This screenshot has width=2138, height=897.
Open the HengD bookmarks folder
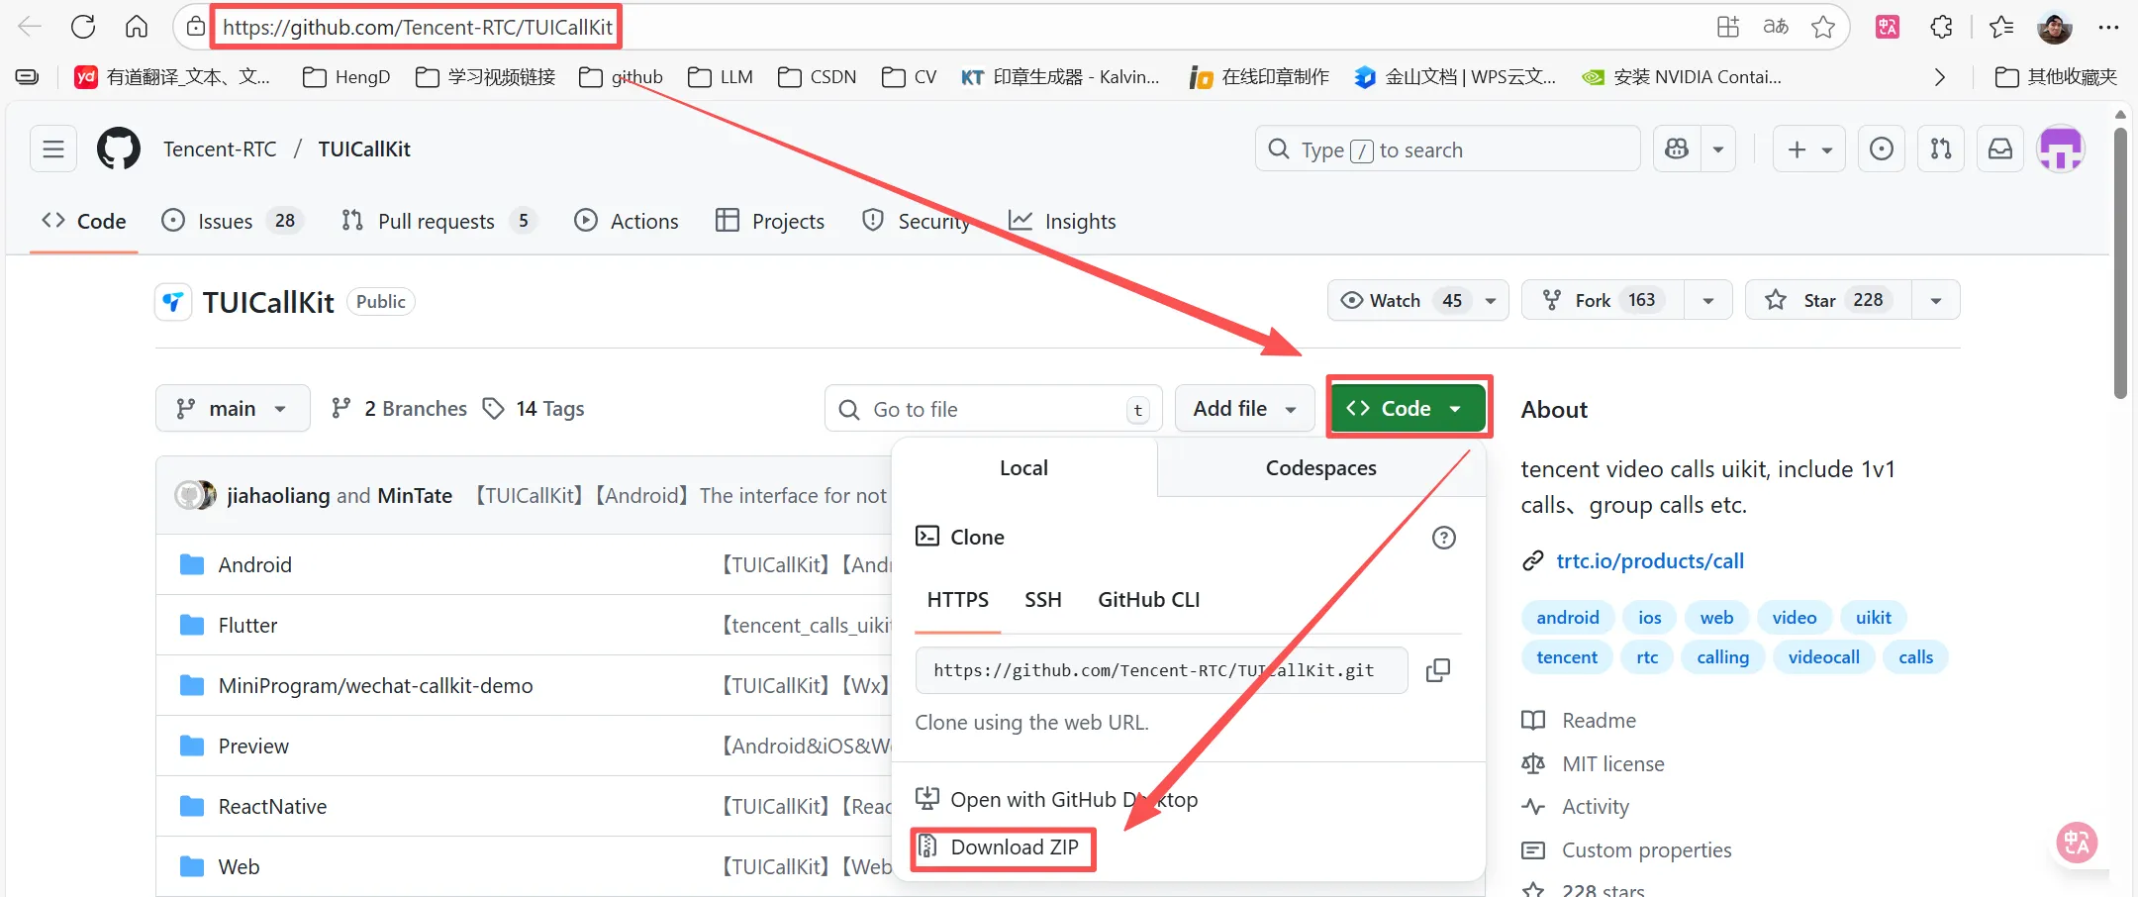tap(346, 77)
